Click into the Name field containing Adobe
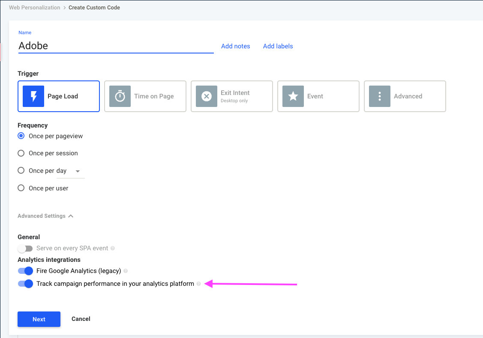This screenshot has height=338, width=483. tap(116, 46)
